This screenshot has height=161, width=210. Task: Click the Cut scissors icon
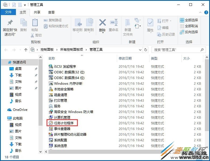pyautogui.click(x=32, y=35)
